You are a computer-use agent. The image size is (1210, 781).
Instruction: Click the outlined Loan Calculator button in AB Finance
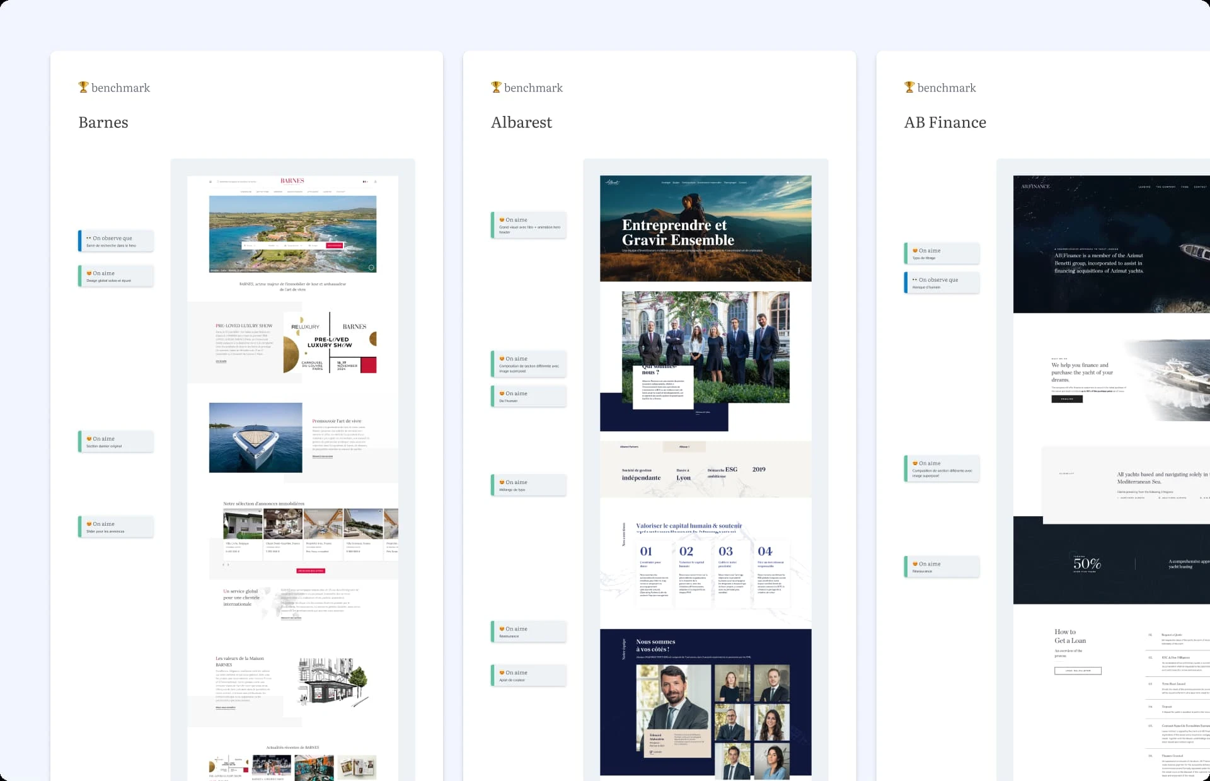[x=1078, y=671]
